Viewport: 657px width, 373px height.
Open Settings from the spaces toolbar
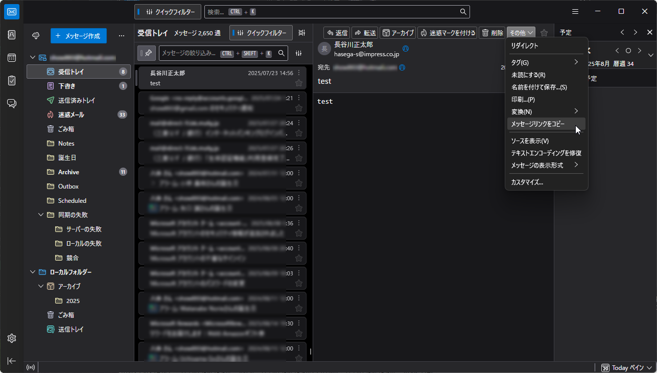click(x=11, y=338)
